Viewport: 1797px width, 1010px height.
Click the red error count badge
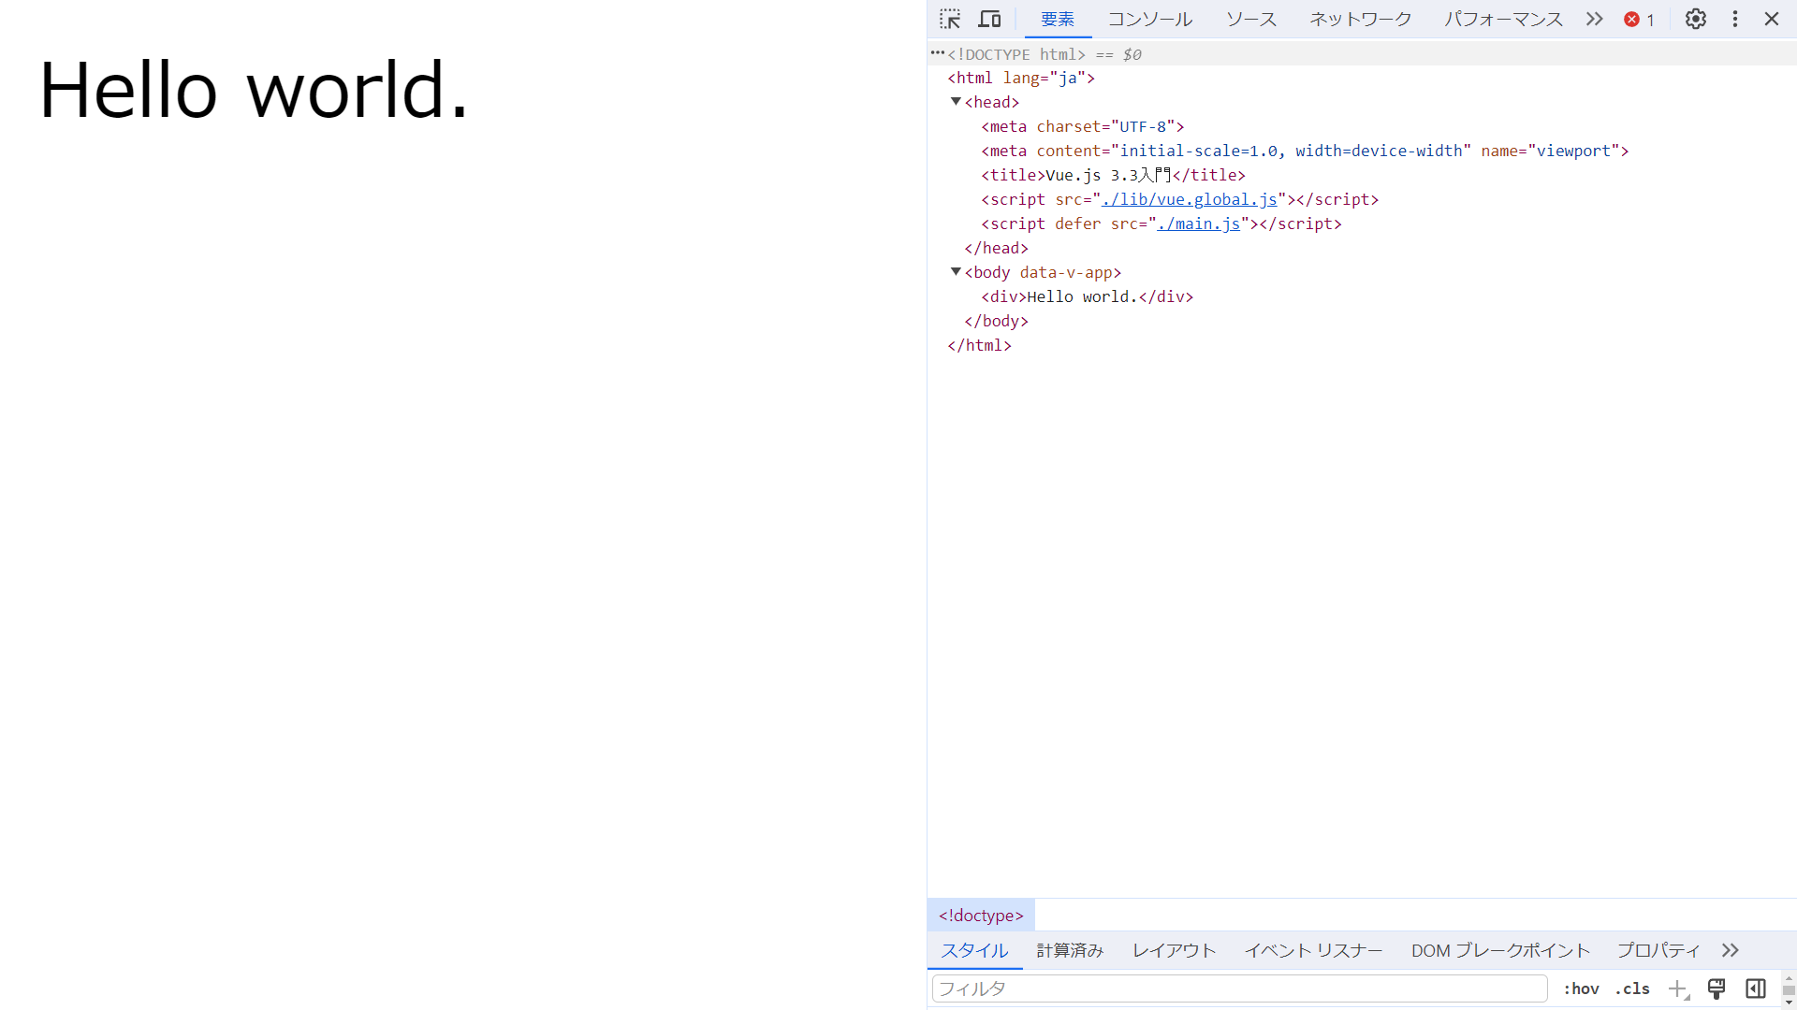pos(1639,19)
